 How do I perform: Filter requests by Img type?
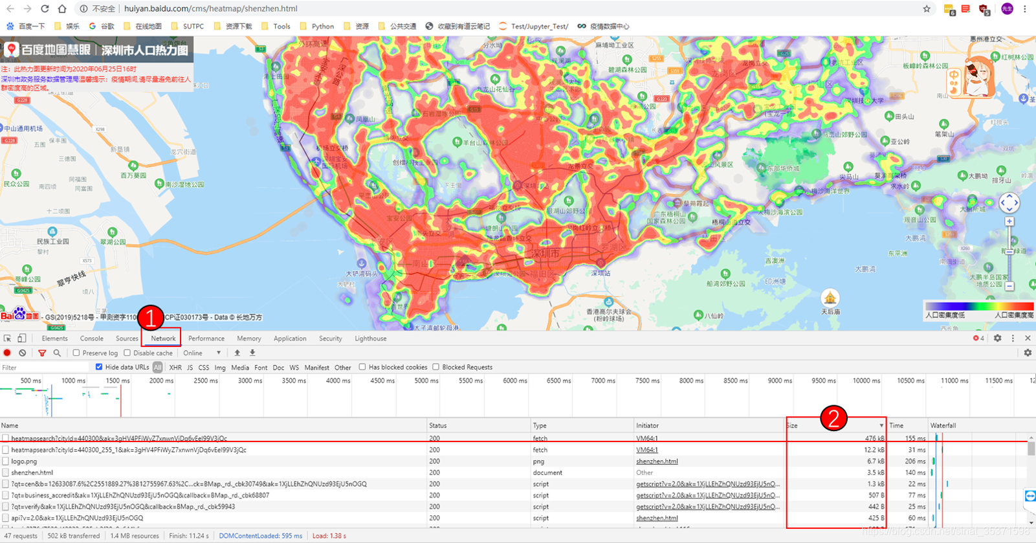pos(220,367)
